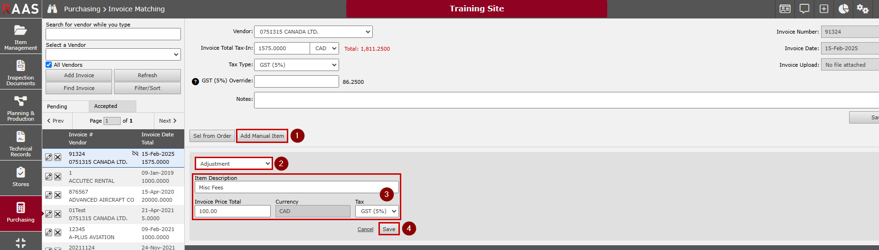Open Item Management in the sidebar
This screenshot has width=879, height=250.
pyautogui.click(x=20, y=36)
